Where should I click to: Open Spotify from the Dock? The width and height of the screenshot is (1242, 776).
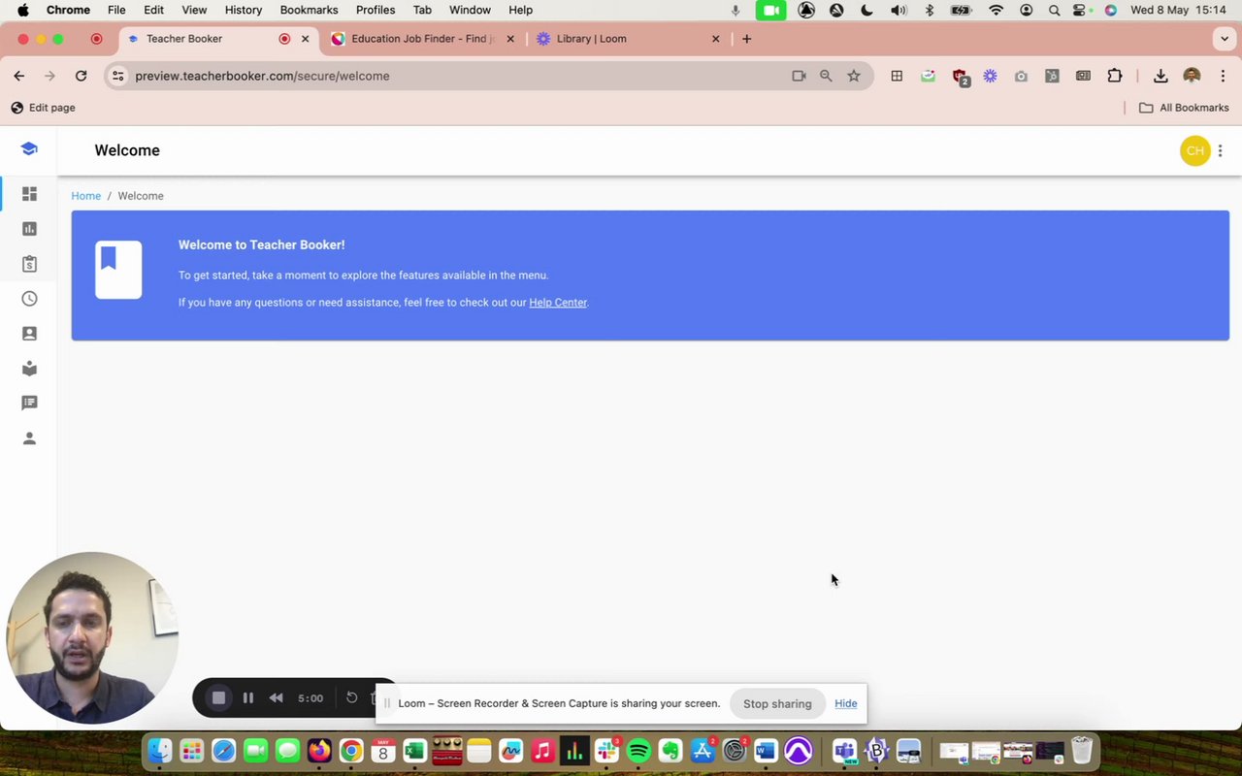tap(638, 751)
